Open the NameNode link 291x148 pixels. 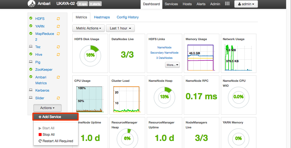point(164,47)
